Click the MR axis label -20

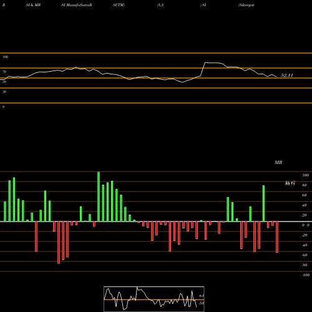[x=305, y=235]
